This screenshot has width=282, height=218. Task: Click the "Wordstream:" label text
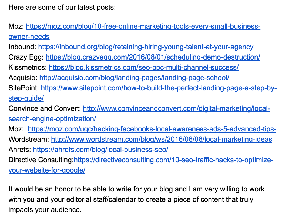pos(29,140)
